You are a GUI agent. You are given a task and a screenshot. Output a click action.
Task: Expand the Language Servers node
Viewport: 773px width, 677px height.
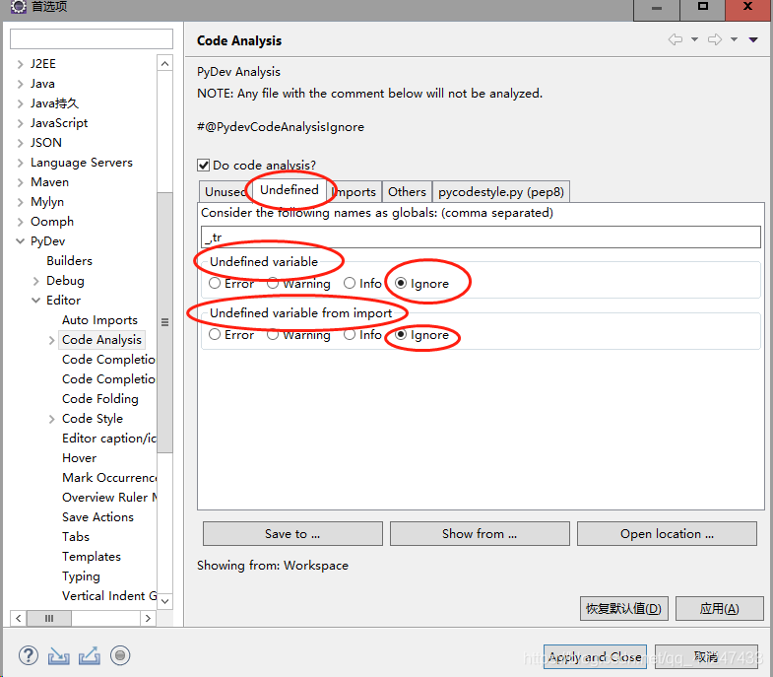20,163
